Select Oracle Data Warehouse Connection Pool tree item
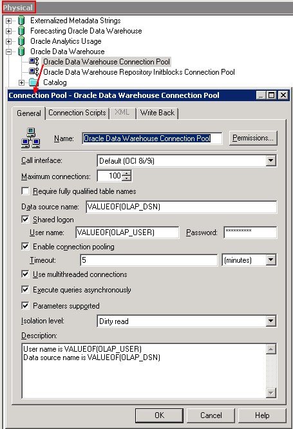 click(107, 62)
